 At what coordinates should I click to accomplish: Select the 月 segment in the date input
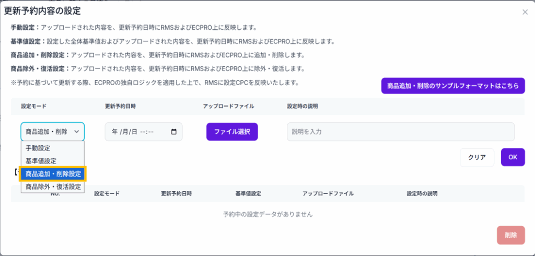click(125, 132)
